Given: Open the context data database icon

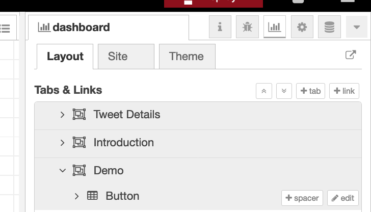Looking at the screenshot, I should pyautogui.click(x=330, y=27).
